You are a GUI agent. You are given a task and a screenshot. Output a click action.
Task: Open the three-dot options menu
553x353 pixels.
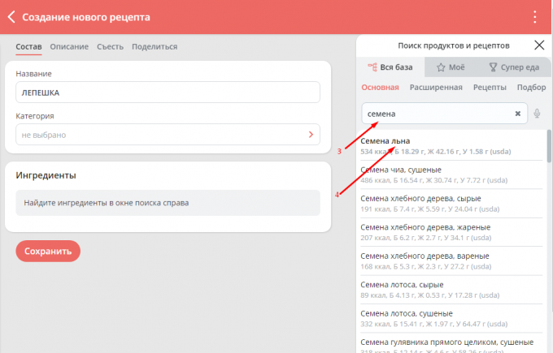[534, 17]
